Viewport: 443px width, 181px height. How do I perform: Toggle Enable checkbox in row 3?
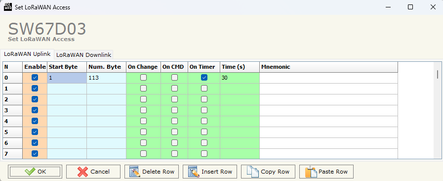[35, 110]
